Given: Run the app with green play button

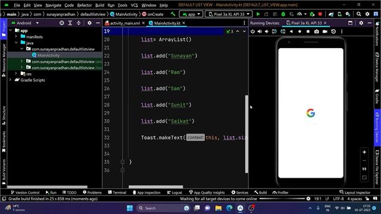Looking at the screenshot, I should click(x=258, y=14).
